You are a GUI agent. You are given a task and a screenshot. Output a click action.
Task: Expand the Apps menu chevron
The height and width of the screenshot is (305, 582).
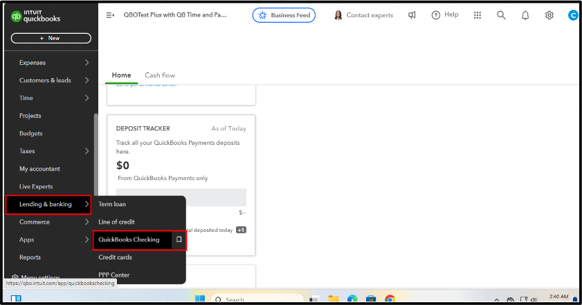click(87, 239)
